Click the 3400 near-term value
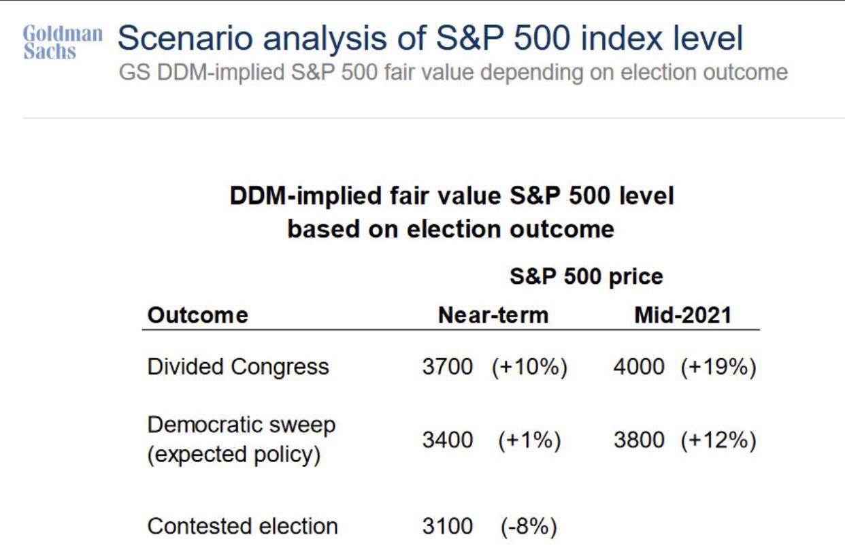Screen dimensions: 845x552 coord(447,440)
